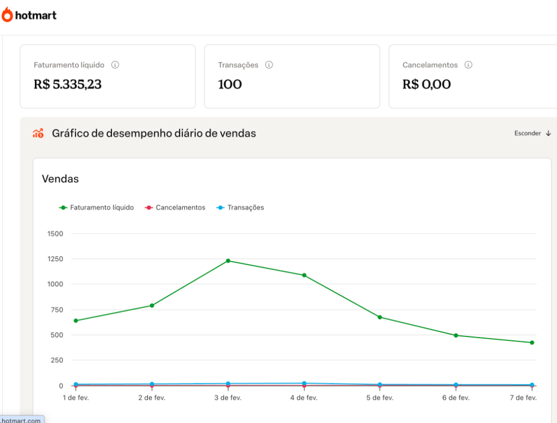Image resolution: width=557 pixels, height=423 pixels.
Task: Open the Faturamento líquido info tooltip icon
Action: (x=114, y=64)
